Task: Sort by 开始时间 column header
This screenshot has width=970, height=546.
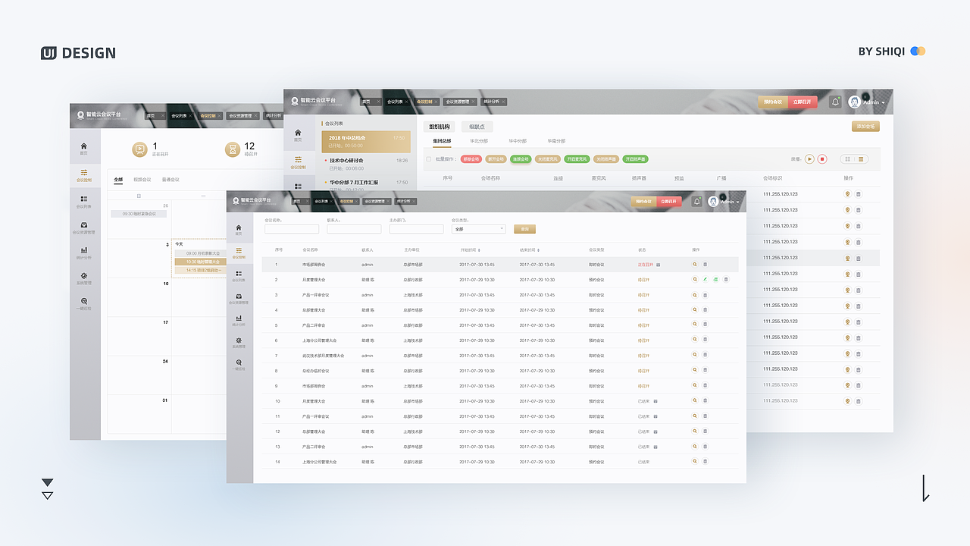Action: click(x=470, y=249)
